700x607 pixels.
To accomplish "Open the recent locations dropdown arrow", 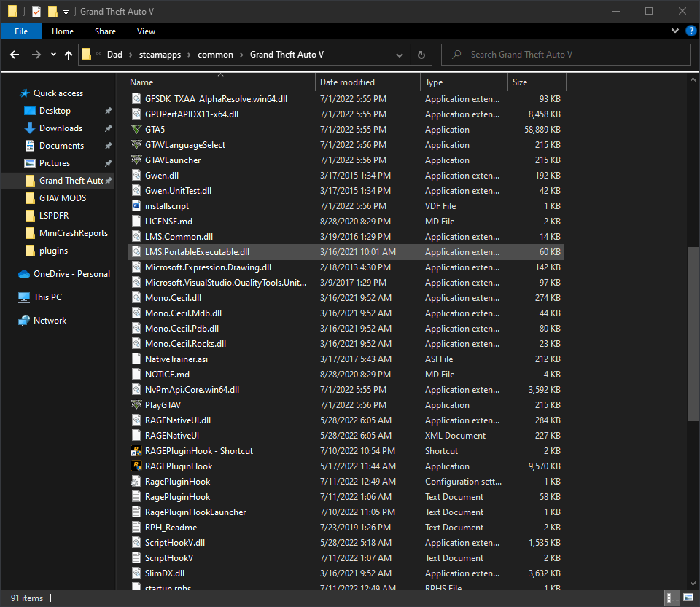I will [53, 55].
